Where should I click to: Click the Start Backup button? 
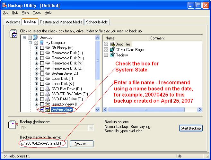click(191, 128)
